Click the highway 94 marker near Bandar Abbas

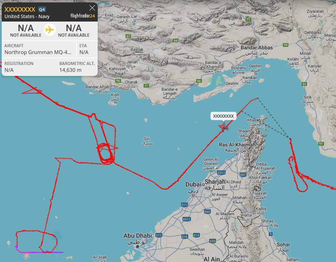pos(285,45)
